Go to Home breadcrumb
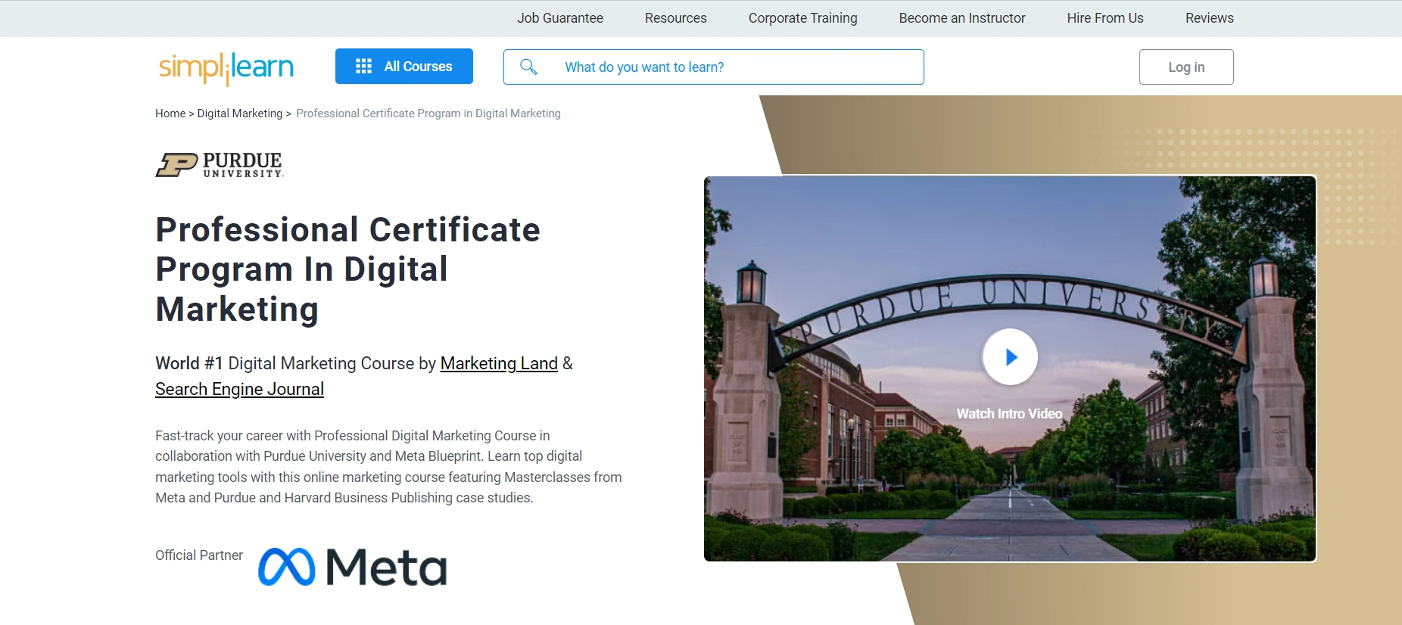Screen dimensions: 1402x625 170,113
